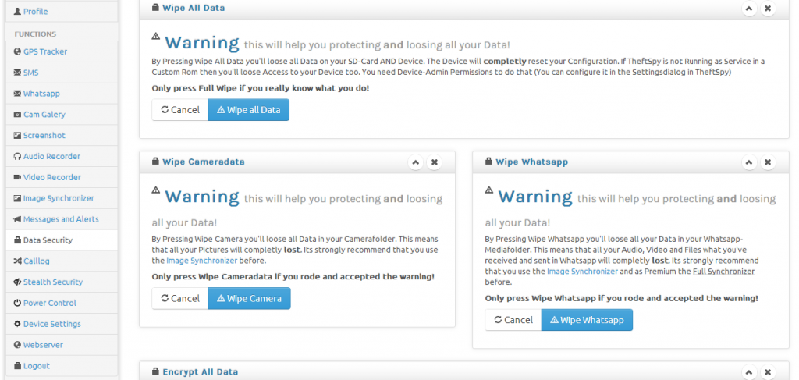Click the Device Settings gear icon
Image resolution: width=799 pixels, height=380 pixels.
[17, 324]
